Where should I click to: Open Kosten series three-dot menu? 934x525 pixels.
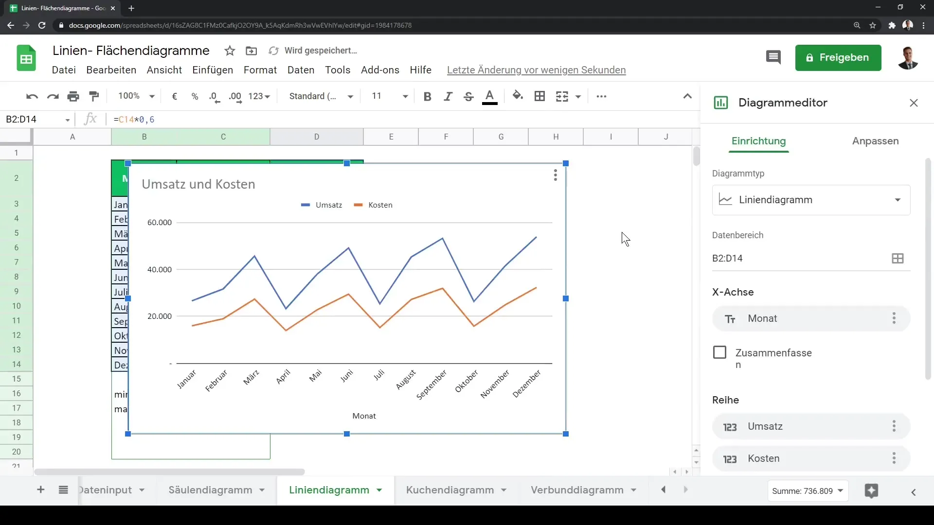[x=894, y=458]
